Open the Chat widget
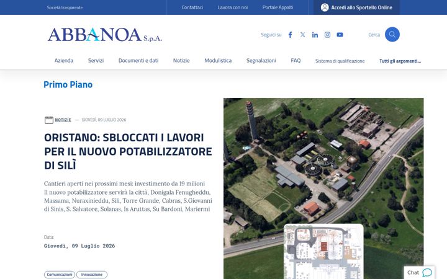Viewport: 447px width, 279px height. pyautogui.click(x=419, y=273)
